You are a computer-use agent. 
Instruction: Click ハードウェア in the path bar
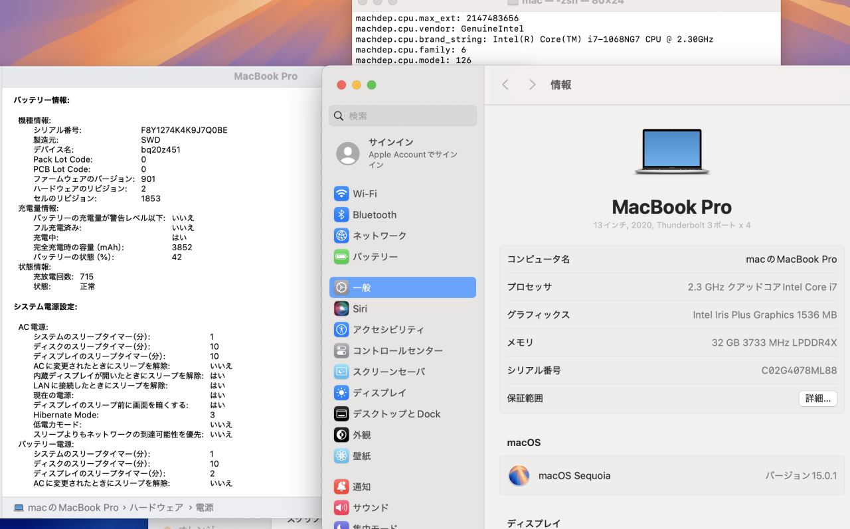tap(156, 508)
